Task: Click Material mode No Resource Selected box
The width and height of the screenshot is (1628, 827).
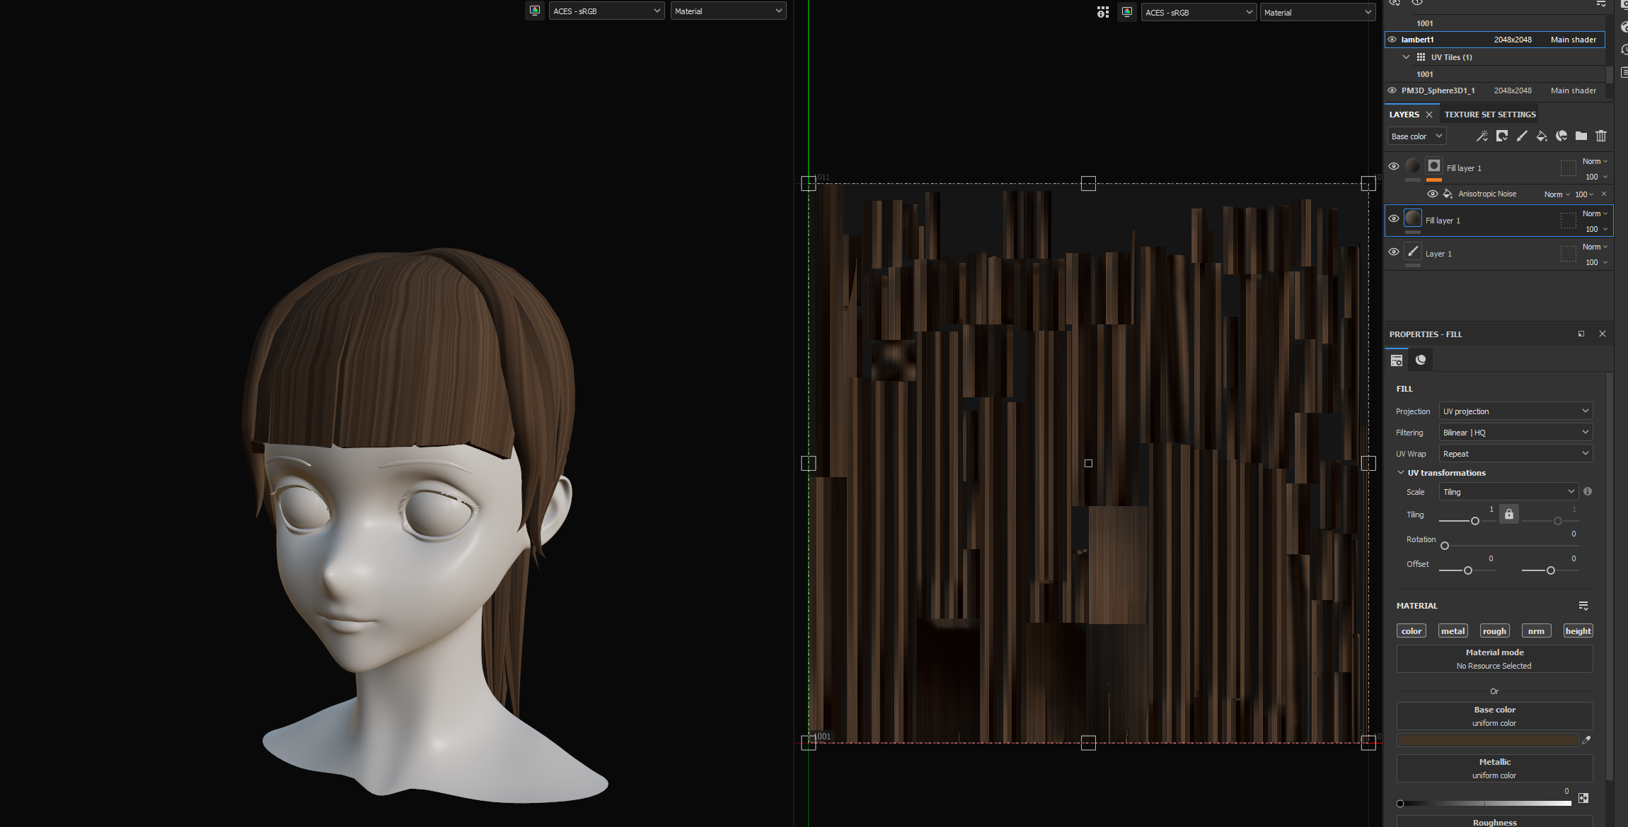Action: [1494, 659]
